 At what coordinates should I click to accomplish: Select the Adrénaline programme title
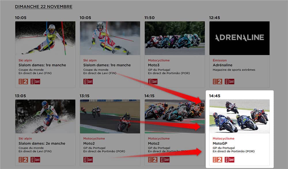click(222, 65)
